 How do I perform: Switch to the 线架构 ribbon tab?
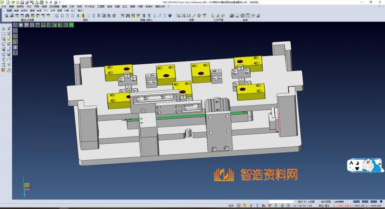(x=24, y=11)
